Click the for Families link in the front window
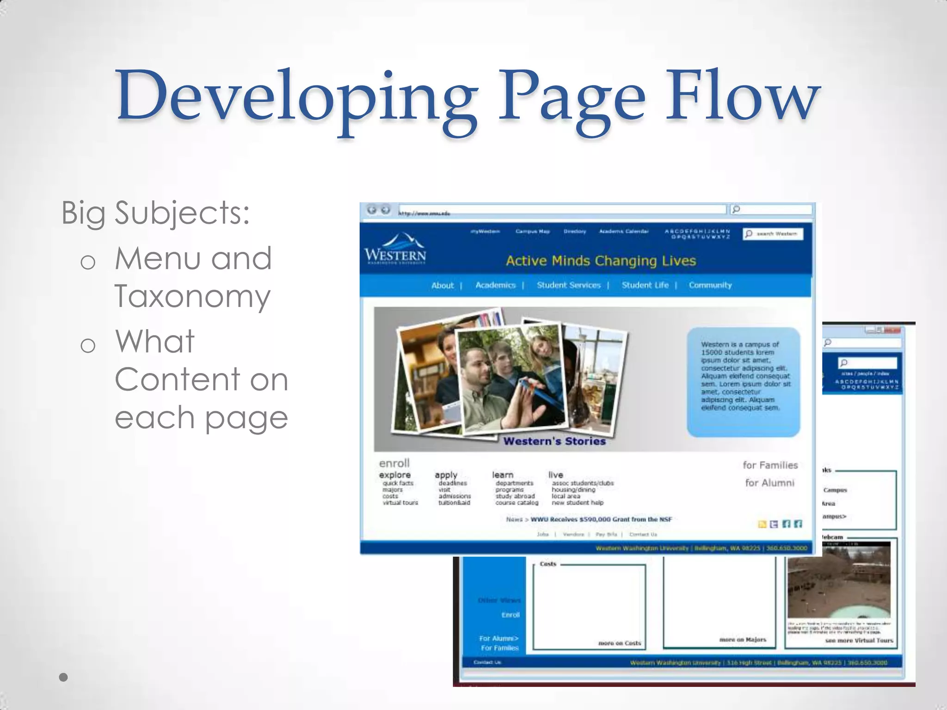The width and height of the screenshot is (947, 710). (x=770, y=465)
